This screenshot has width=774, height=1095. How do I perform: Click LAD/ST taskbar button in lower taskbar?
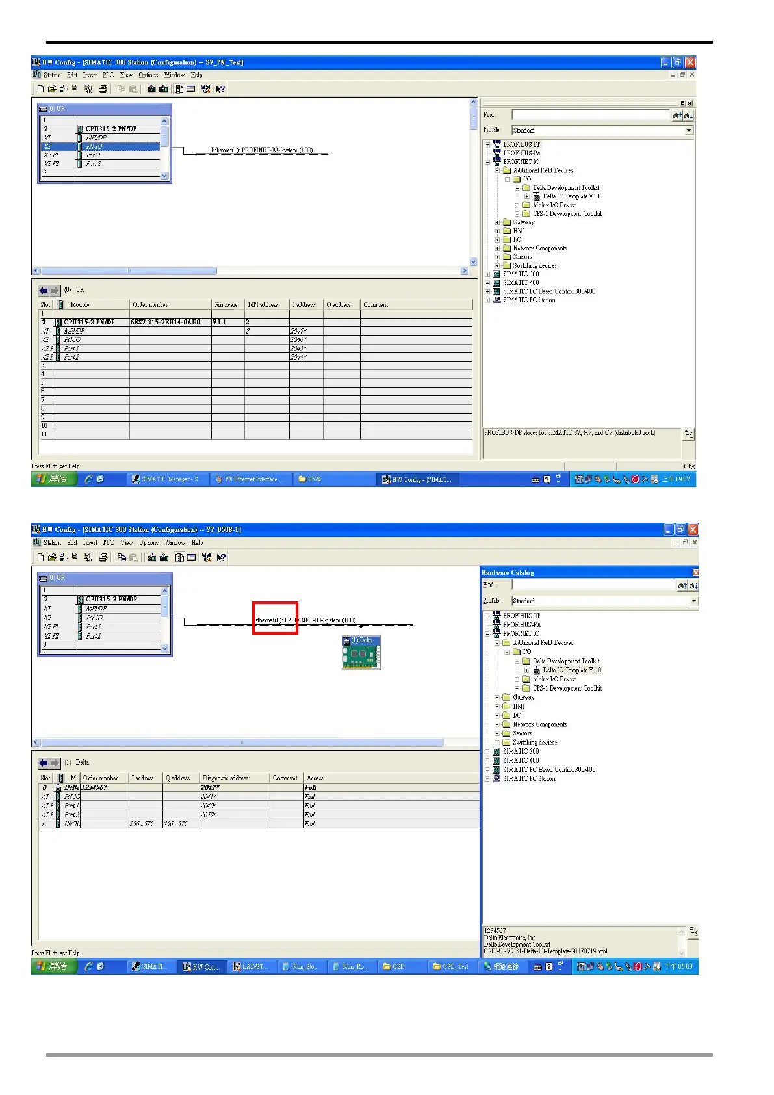point(251,966)
